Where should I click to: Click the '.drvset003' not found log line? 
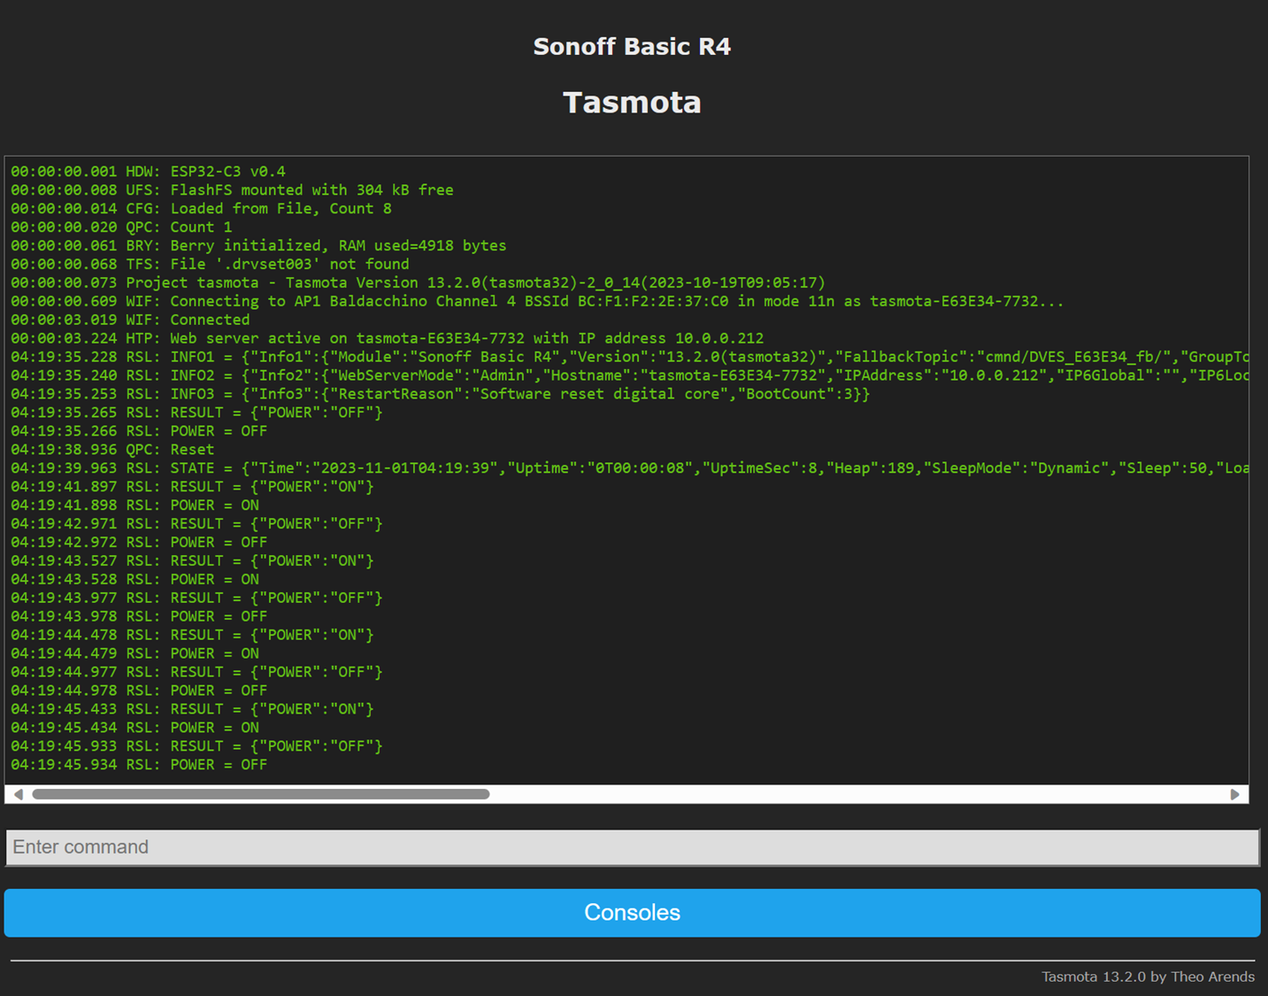[x=210, y=265]
